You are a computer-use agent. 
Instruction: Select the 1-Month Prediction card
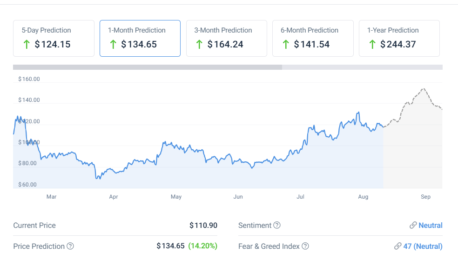(140, 38)
